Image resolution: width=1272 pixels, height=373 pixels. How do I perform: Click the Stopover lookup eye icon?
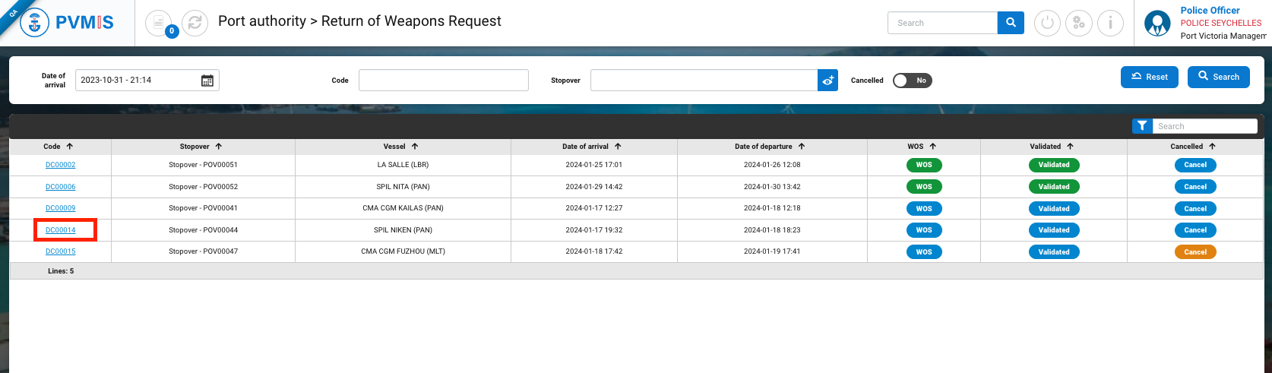click(x=827, y=81)
